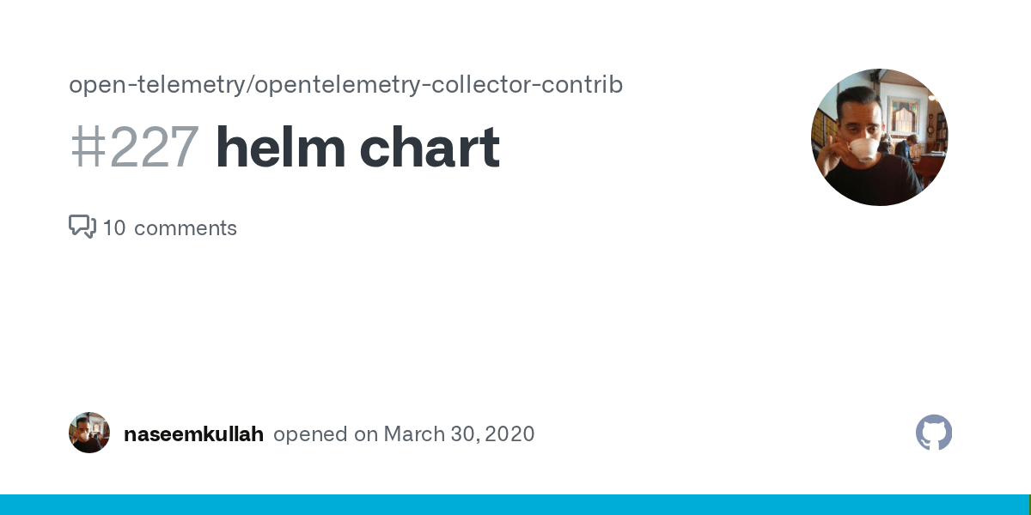The width and height of the screenshot is (1031, 515).
Task: Select the comment count number 10
Action: (x=114, y=228)
